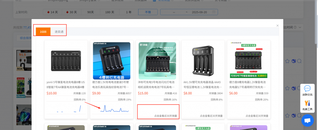Image resolution: width=318 pixels, height=130 pixels.
Task: Open the calendar icon in date range field
Action: (x=214, y=12)
